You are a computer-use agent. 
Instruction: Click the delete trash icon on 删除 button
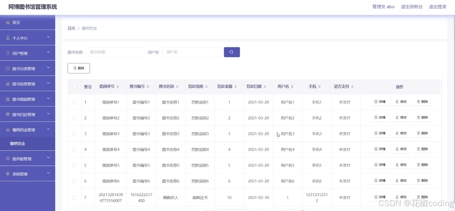[x=74, y=68]
